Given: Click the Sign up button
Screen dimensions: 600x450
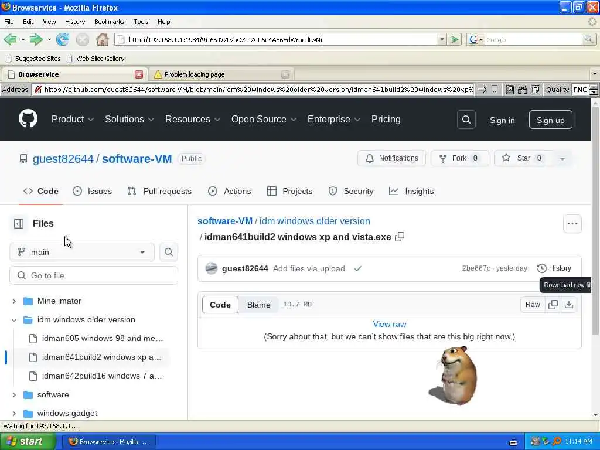Looking at the screenshot, I should click(550, 120).
